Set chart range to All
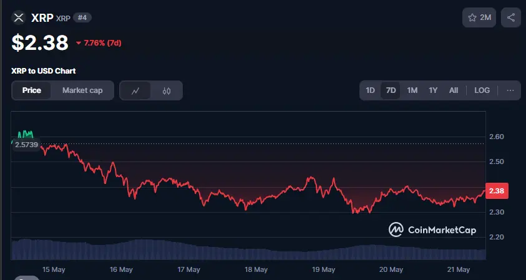Image resolution: width=526 pixels, height=280 pixels. click(454, 90)
